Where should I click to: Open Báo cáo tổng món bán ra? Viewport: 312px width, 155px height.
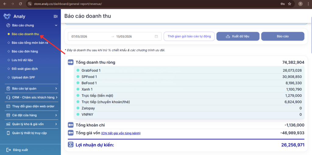tap(30, 43)
